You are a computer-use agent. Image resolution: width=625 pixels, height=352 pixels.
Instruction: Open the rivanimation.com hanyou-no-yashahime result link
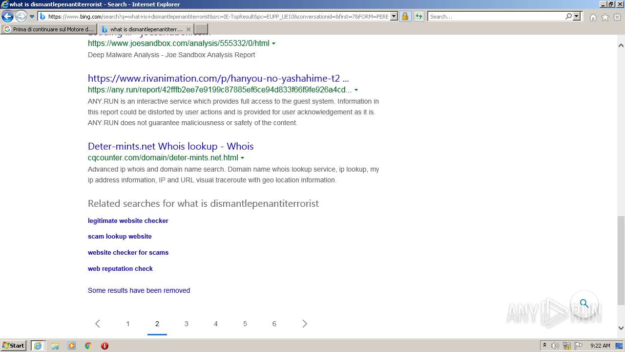tap(218, 78)
